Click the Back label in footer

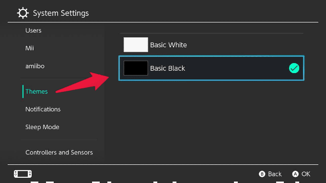tap(275, 174)
